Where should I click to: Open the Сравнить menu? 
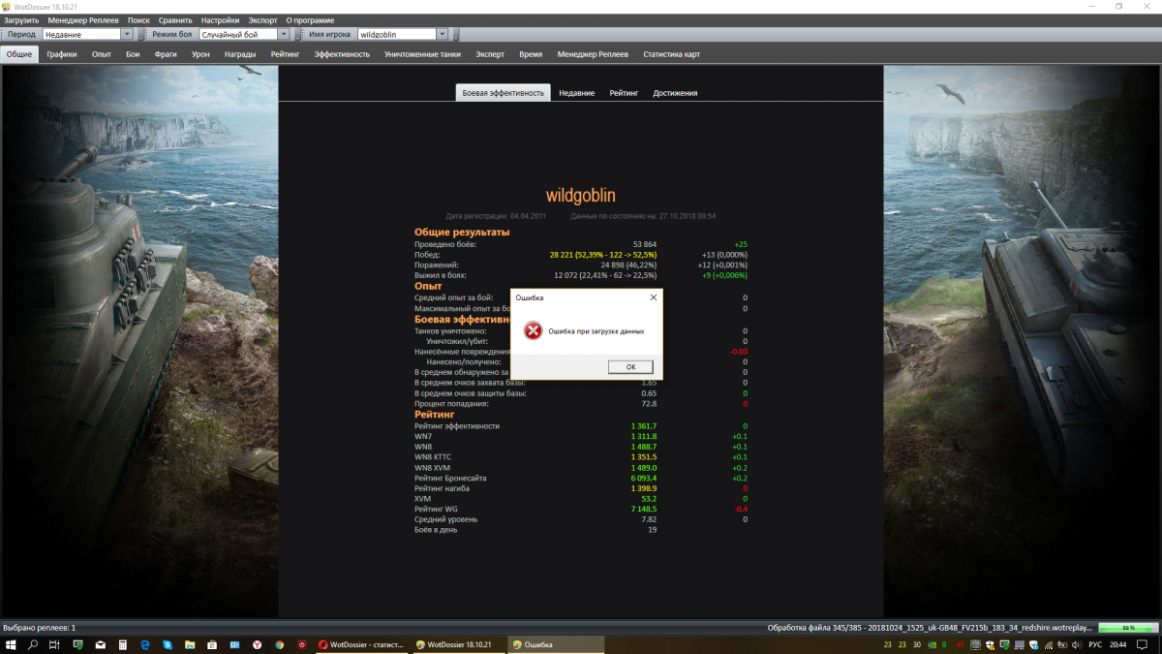[x=175, y=19]
